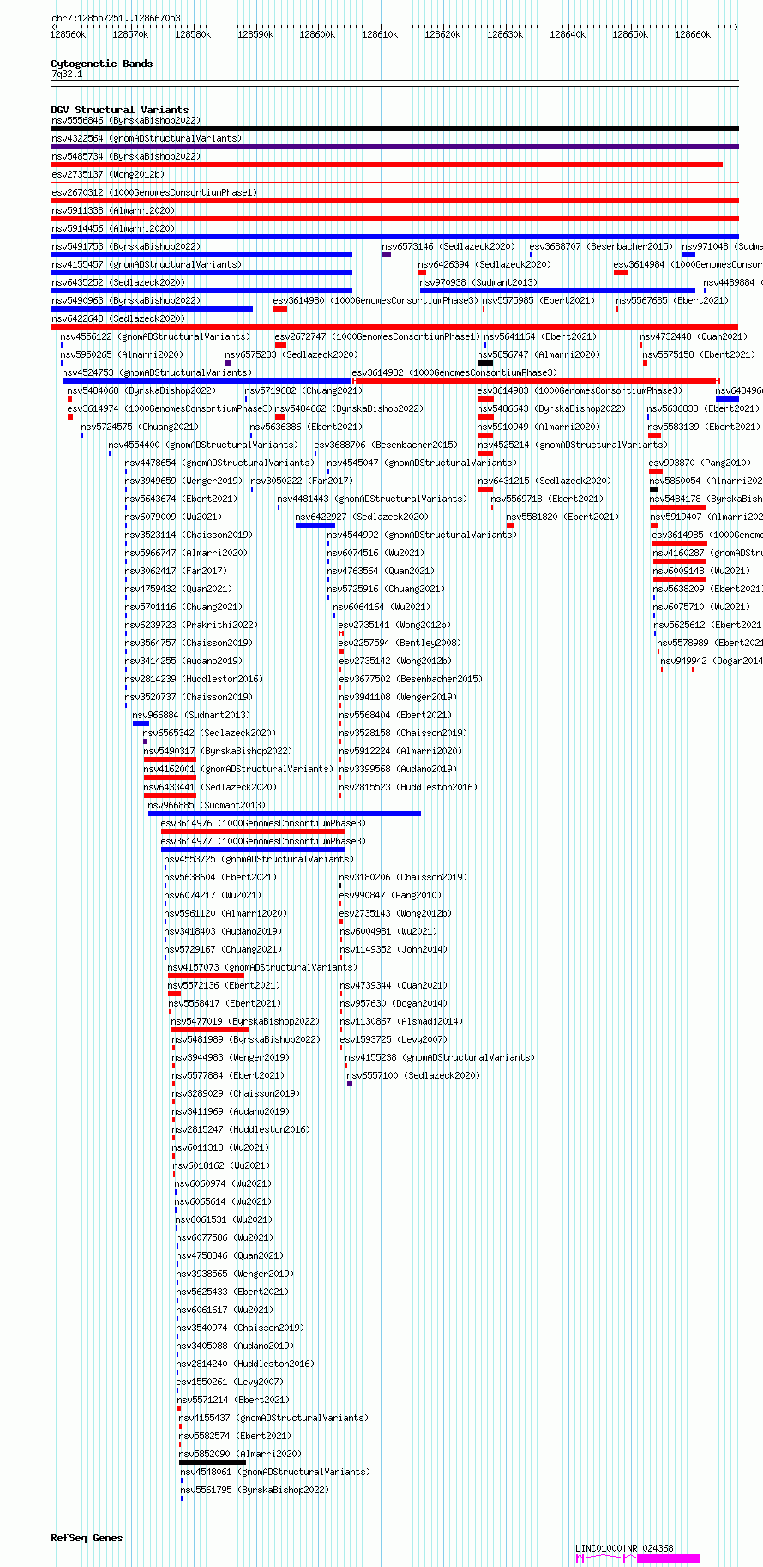The image size is (763, 1567).
Task: Open esv2735137 (Wong2012b) variant label
Action: (107, 175)
